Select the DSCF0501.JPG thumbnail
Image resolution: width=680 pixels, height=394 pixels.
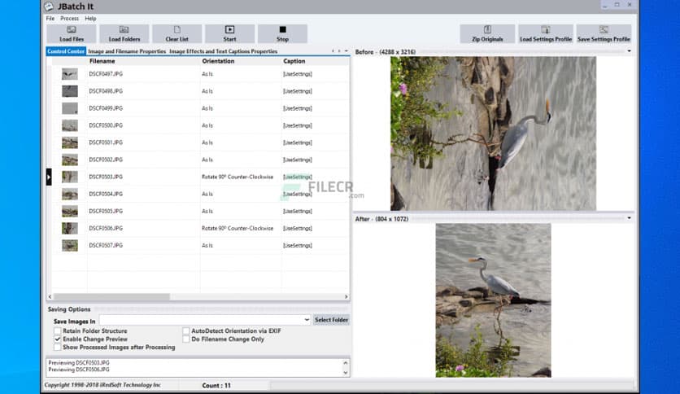pyautogui.click(x=70, y=142)
